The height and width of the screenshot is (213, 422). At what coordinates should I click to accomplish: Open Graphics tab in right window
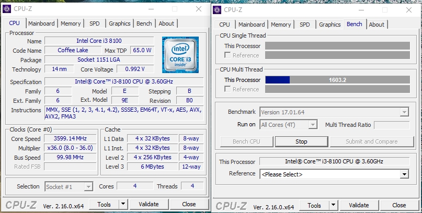[330, 25]
